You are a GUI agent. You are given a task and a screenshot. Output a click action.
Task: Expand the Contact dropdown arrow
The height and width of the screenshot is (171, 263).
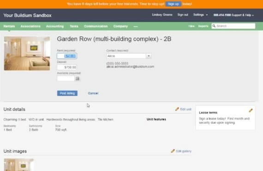tap(149, 56)
